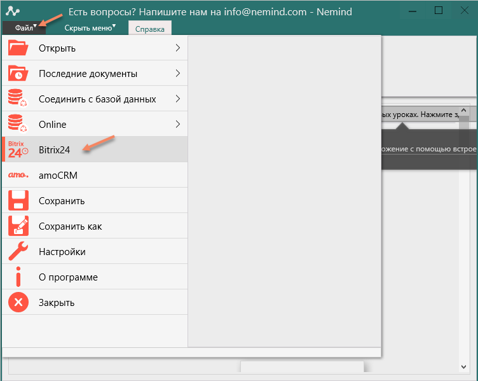Open the О программе menu entry

coord(95,277)
